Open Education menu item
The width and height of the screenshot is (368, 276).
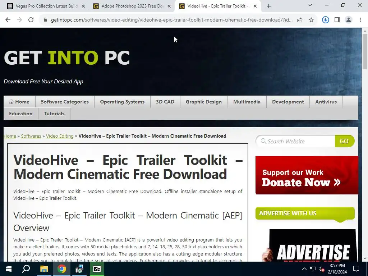point(20,114)
